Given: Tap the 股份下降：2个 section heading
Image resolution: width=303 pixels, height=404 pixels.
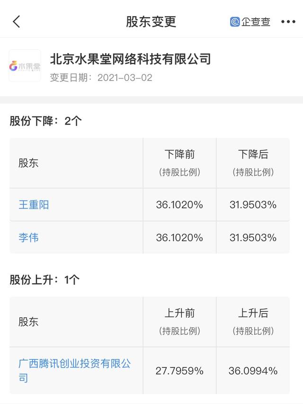Looking at the screenshot, I should coord(45,121).
